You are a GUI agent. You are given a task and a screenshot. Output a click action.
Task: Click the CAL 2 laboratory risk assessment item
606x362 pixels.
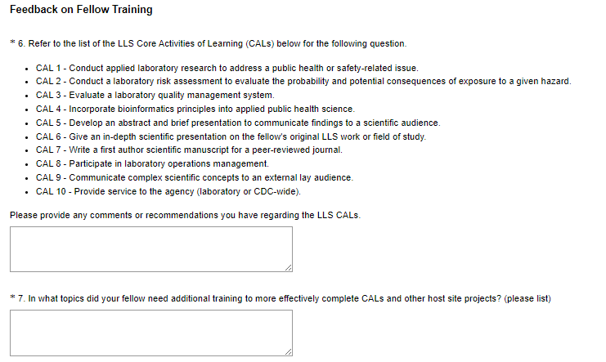[303, 82]
